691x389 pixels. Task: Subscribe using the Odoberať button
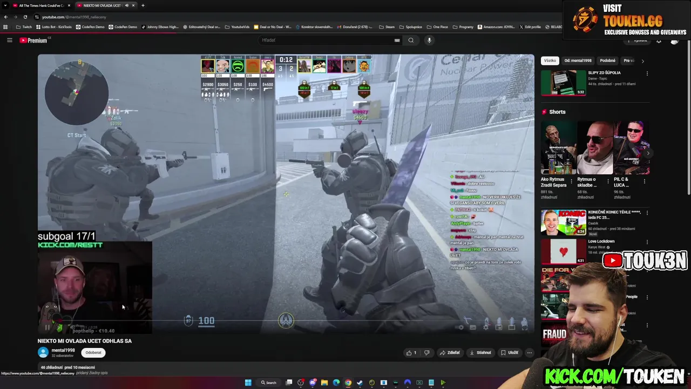point(93,352)
